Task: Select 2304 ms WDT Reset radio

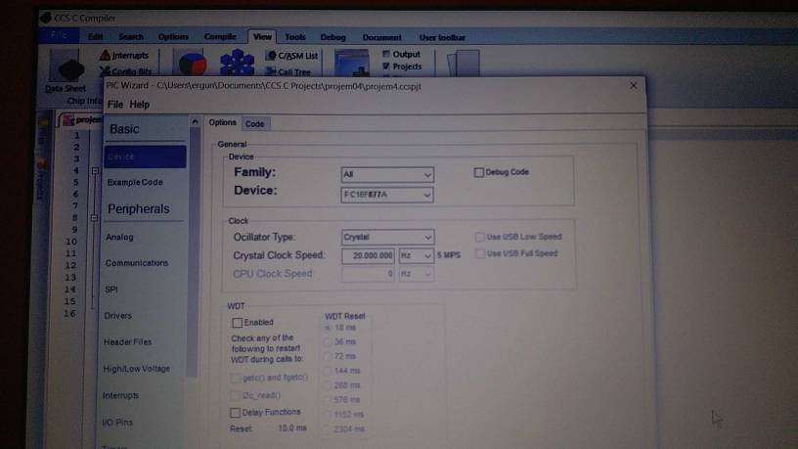Action: (x=329, y=429)
